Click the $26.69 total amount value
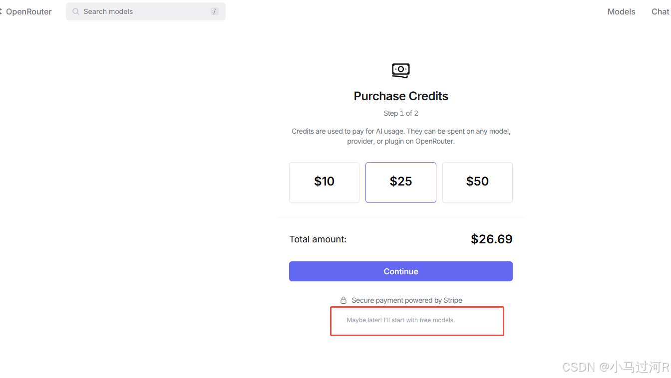 [492, 239]
